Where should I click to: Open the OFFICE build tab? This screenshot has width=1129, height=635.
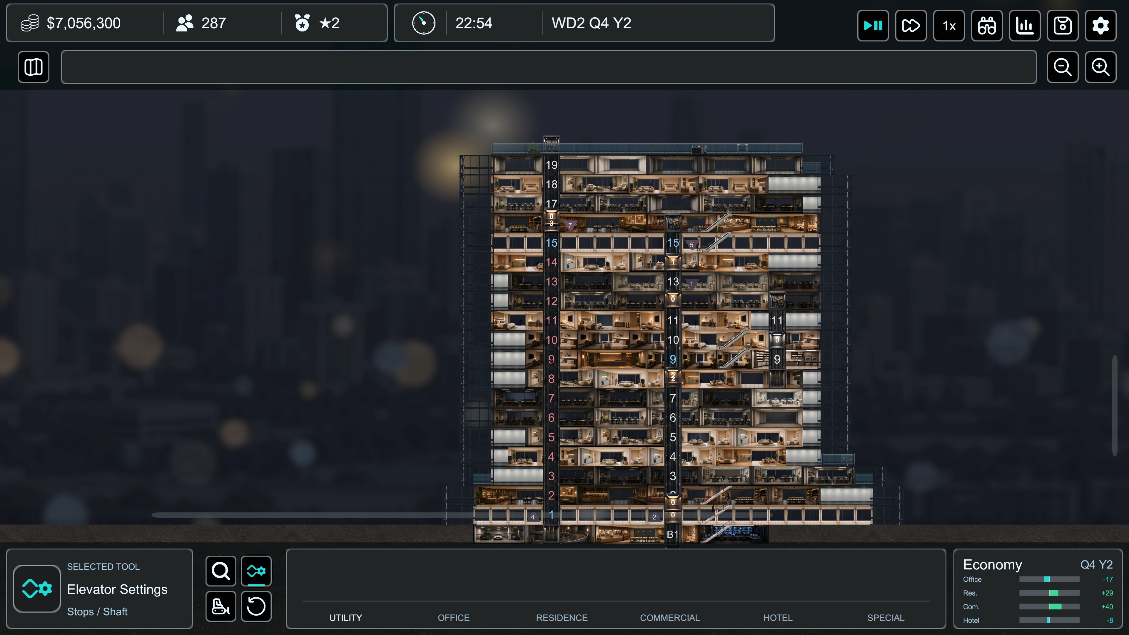pos(453,617)
